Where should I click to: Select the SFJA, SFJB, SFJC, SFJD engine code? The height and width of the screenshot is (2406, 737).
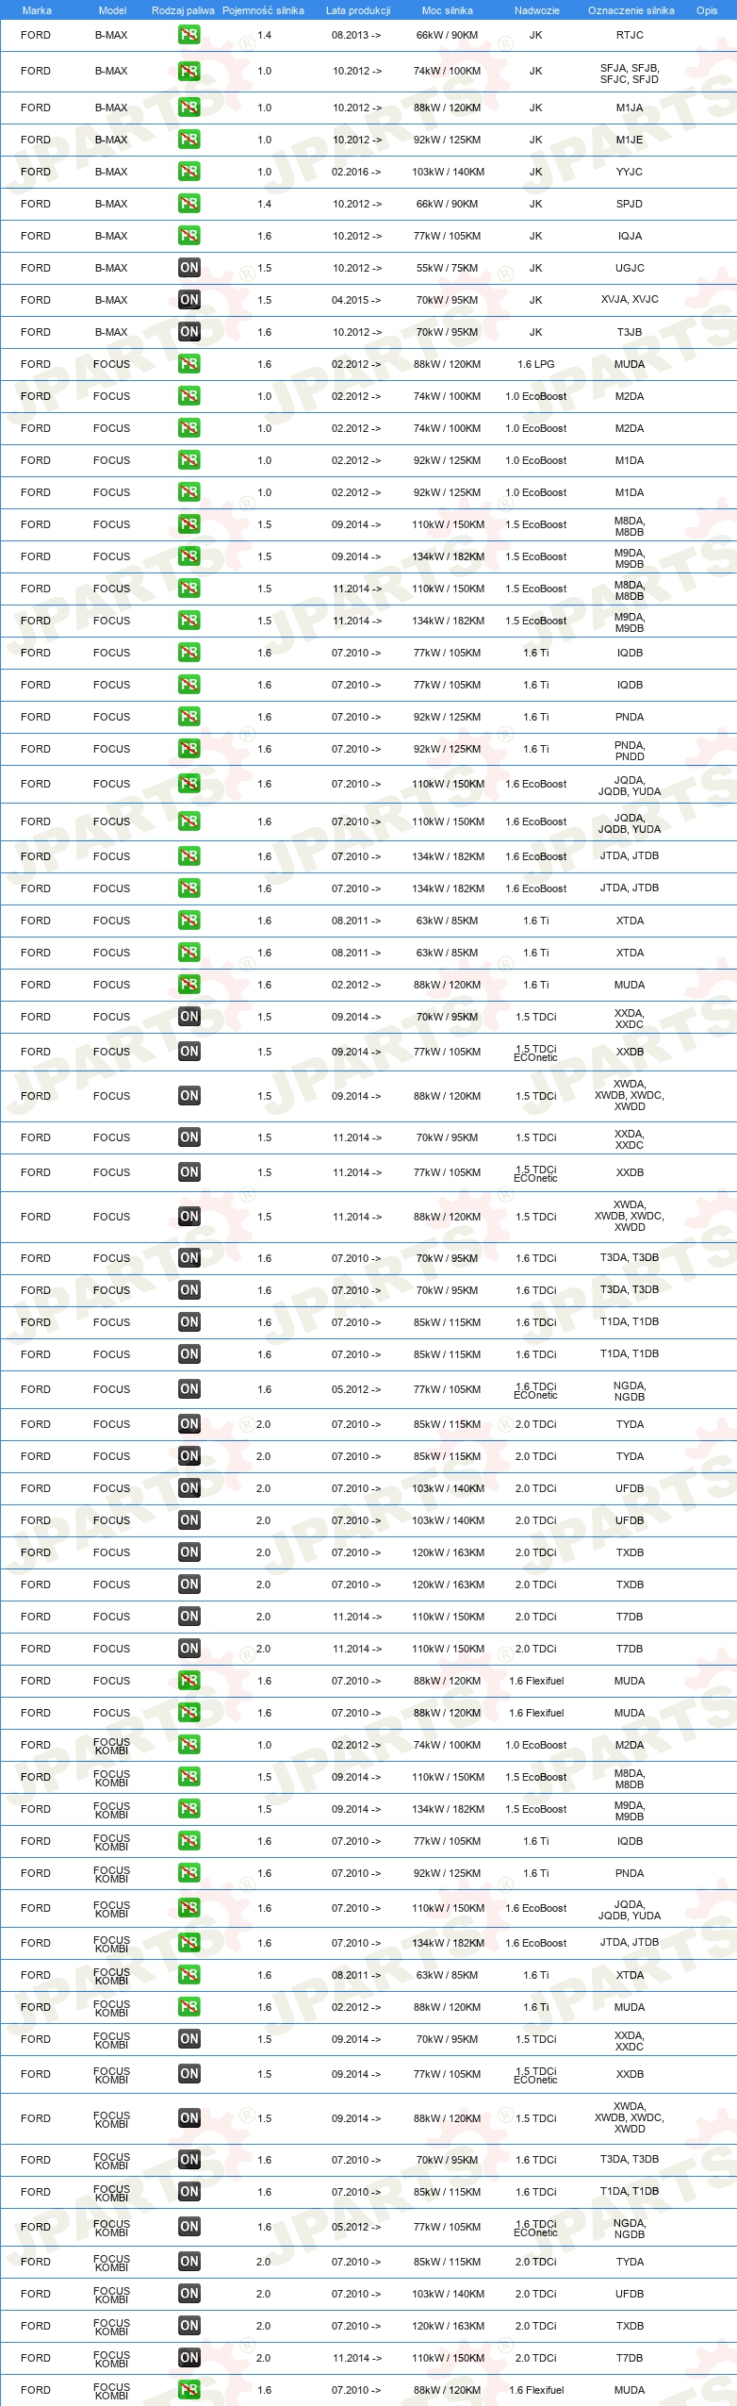[630, 74]
